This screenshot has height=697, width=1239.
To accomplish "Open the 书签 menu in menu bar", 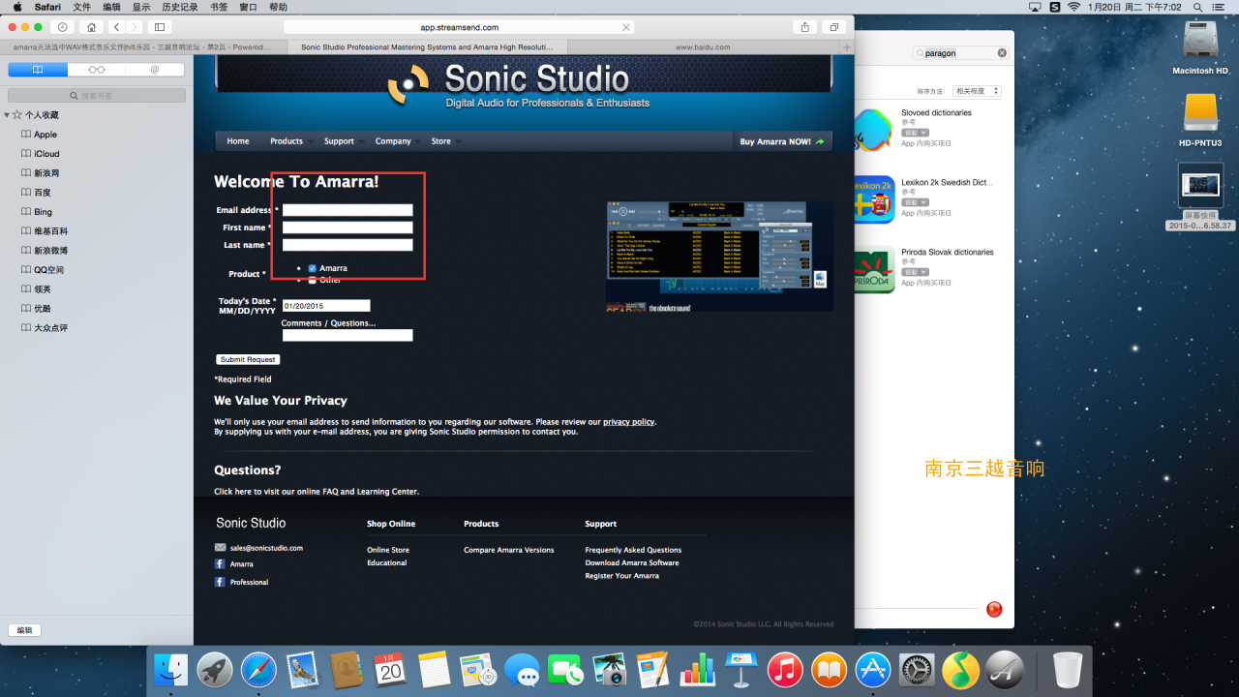I will click(219, 7).
